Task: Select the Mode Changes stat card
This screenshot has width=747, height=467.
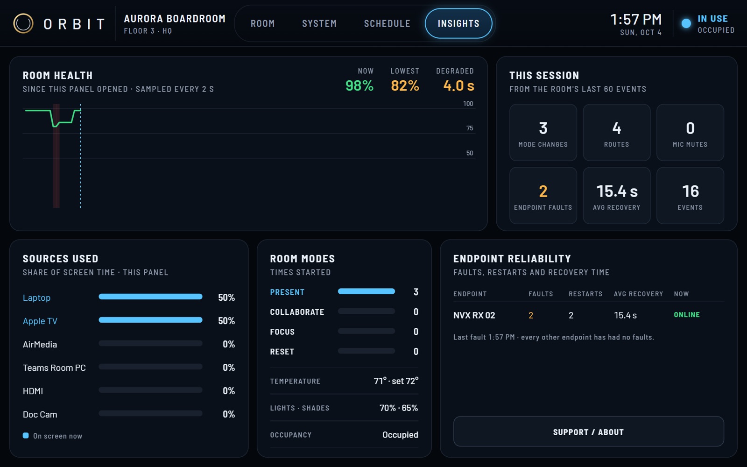Action: (543, 133)
